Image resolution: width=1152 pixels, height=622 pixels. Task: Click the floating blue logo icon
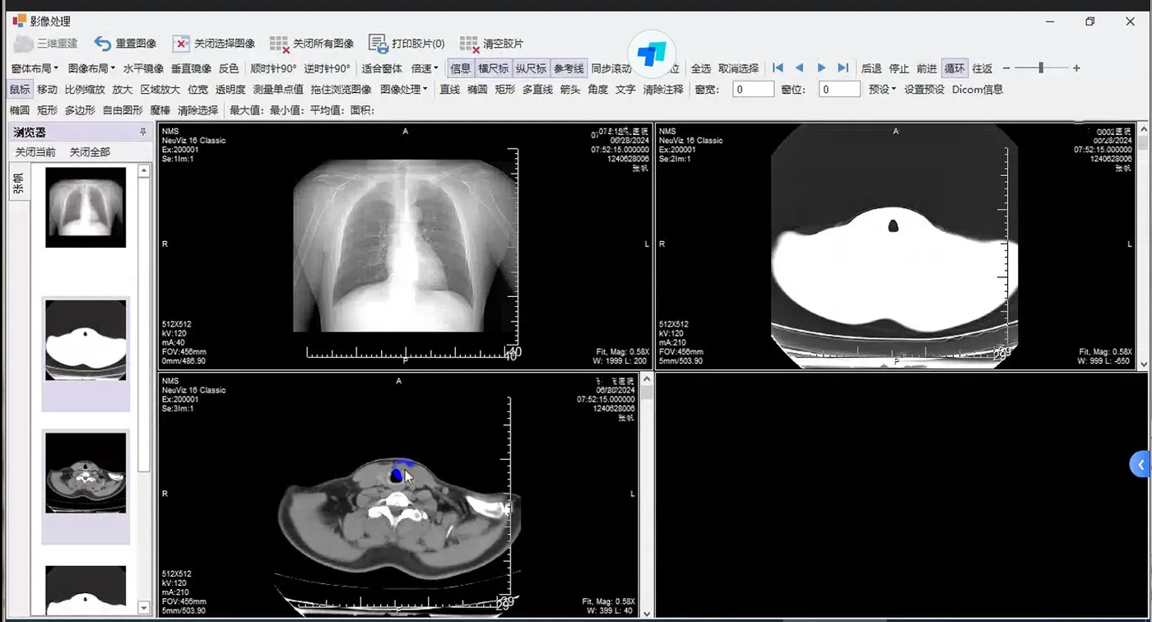click(x=652, y=53)
